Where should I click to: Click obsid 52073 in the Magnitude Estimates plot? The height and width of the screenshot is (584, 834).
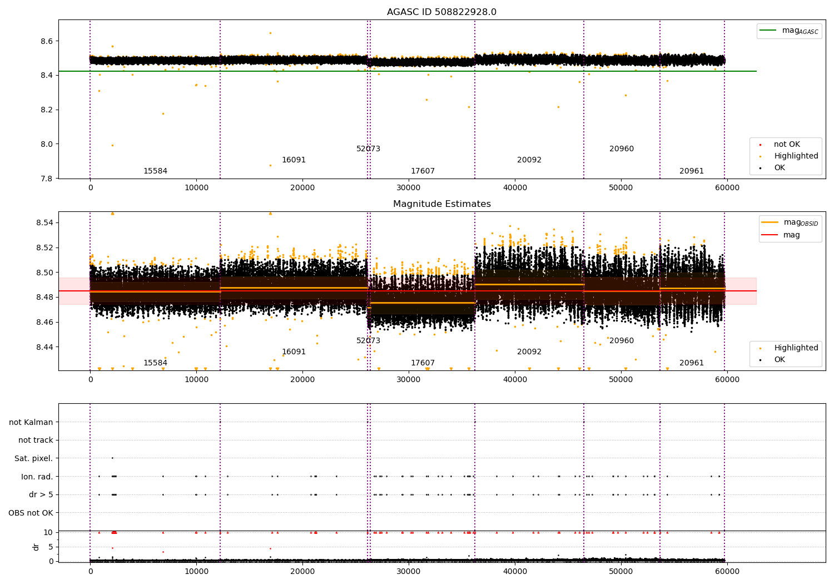tap(368, 341)
